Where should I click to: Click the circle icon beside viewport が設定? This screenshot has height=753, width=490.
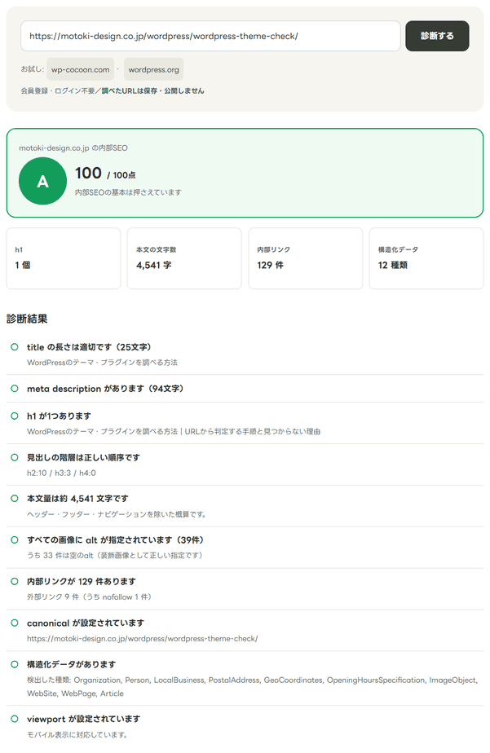pos(15,719)
